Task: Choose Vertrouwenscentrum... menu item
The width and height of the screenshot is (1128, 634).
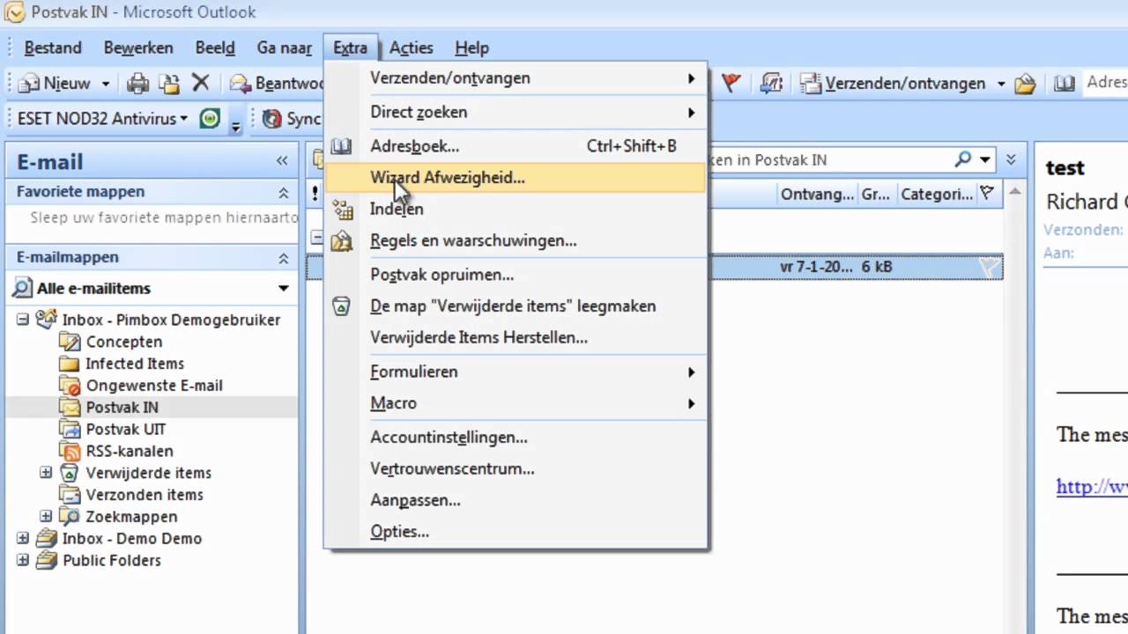Action: pyautogui.click(x=516, y=469)
